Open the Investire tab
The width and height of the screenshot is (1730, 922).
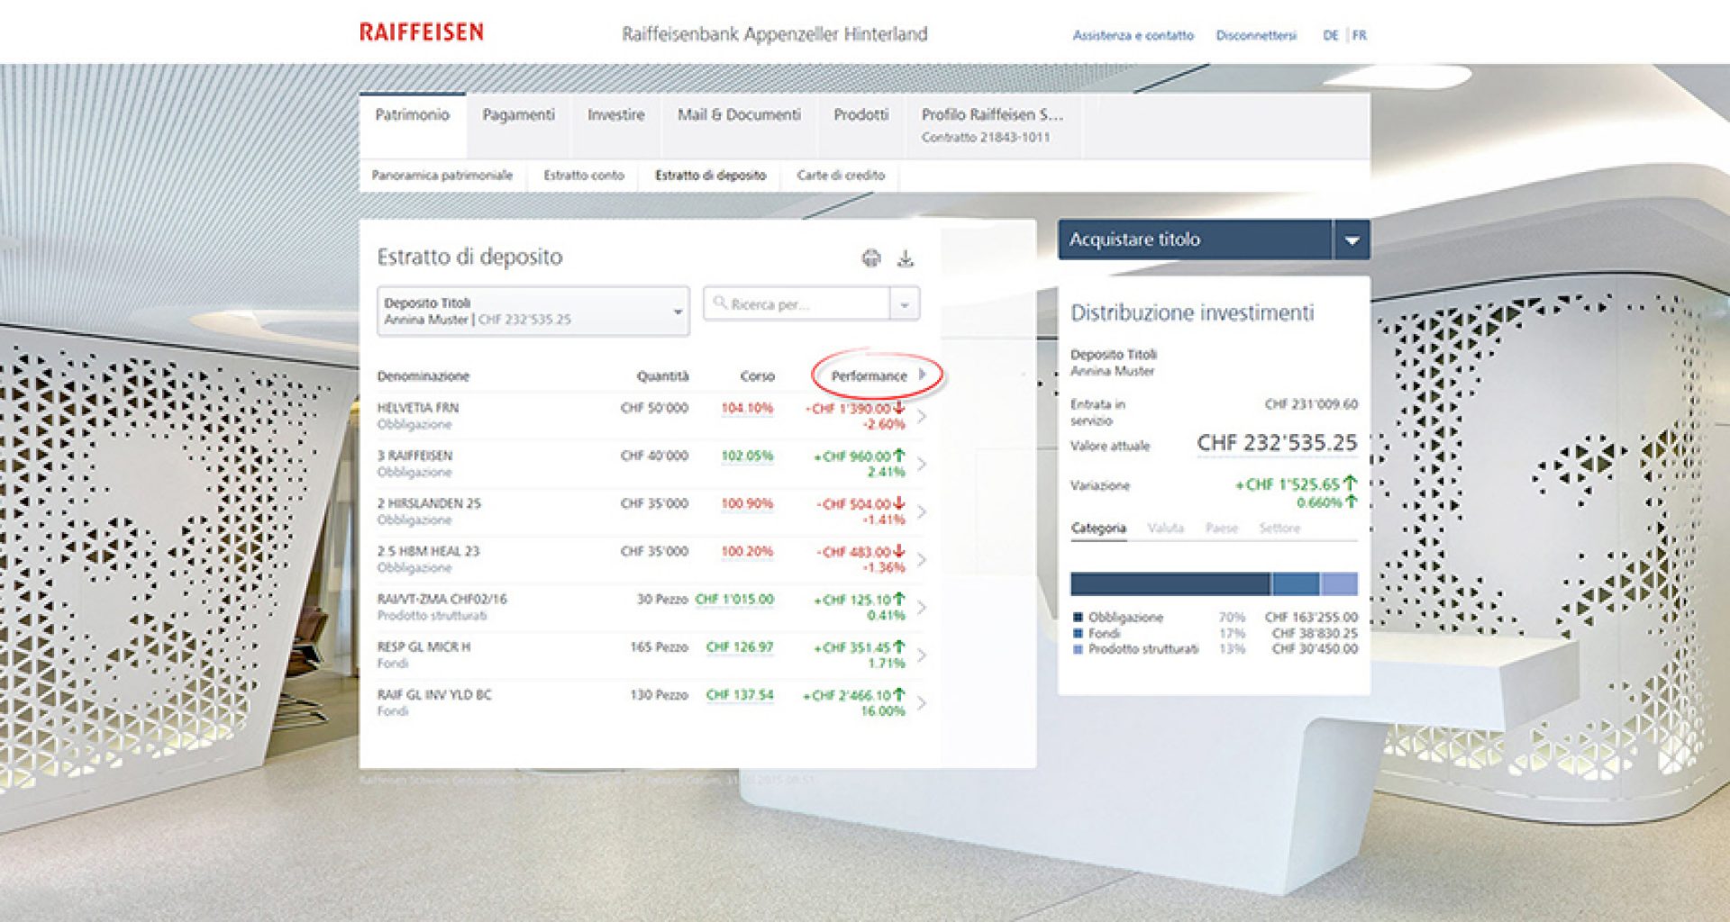[x=615, y=115]
